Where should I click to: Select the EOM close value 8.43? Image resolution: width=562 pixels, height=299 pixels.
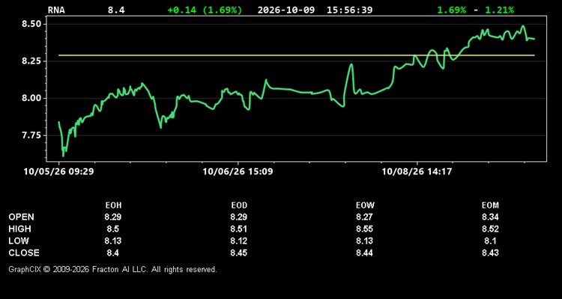[490, 253]
